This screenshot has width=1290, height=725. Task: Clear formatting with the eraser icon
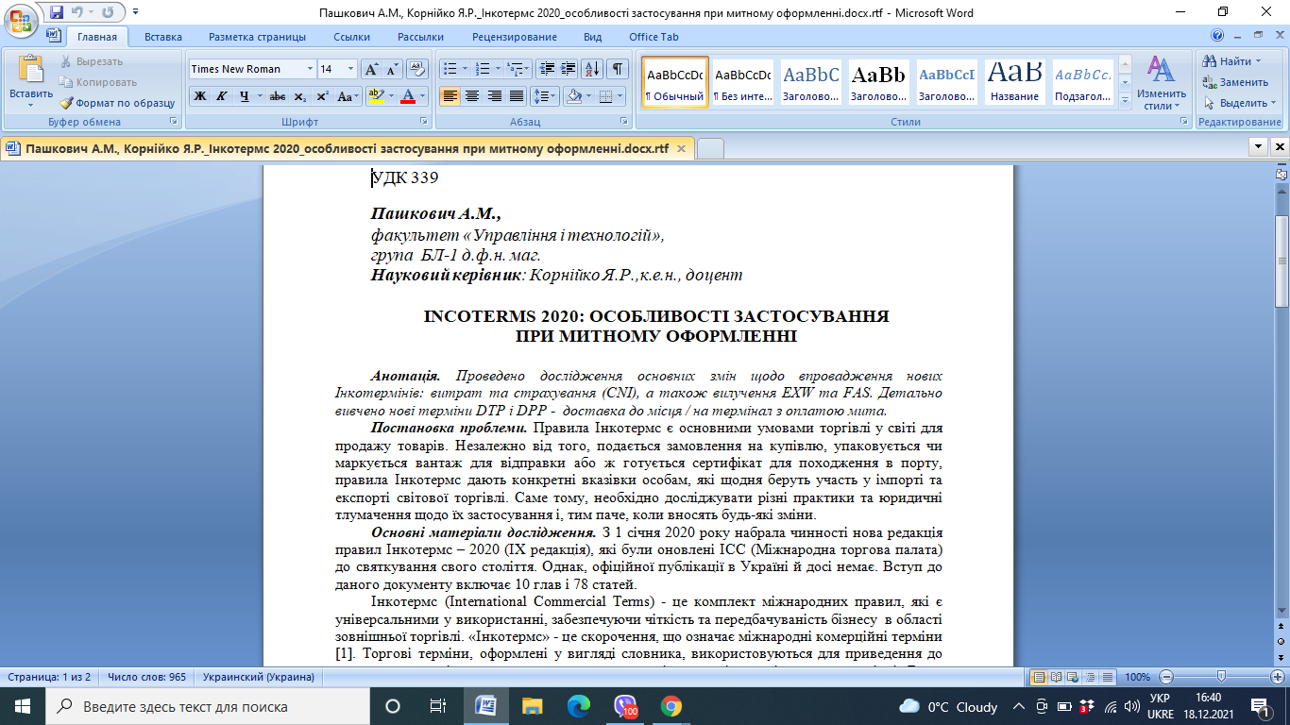(417, 69)
